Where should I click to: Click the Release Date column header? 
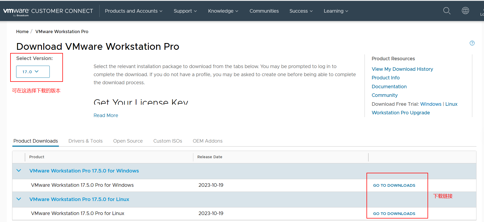210,157
